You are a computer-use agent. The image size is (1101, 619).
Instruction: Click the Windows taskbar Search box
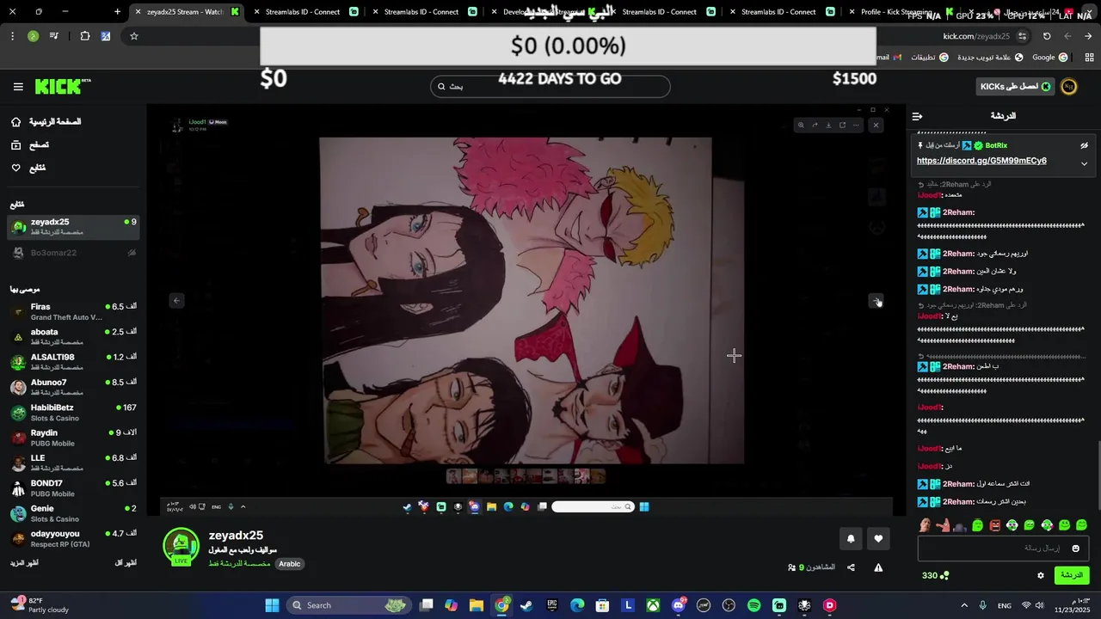point(348,605)
